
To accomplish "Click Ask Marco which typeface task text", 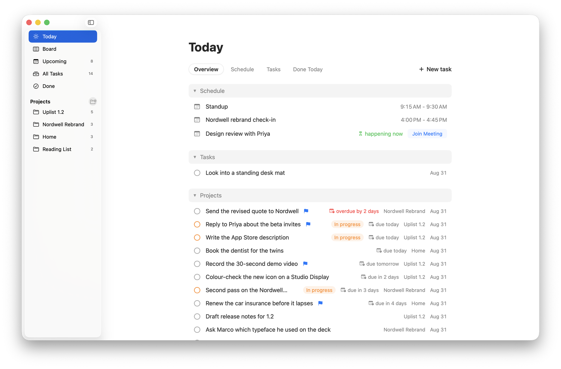I will click(x=268, y=330).
